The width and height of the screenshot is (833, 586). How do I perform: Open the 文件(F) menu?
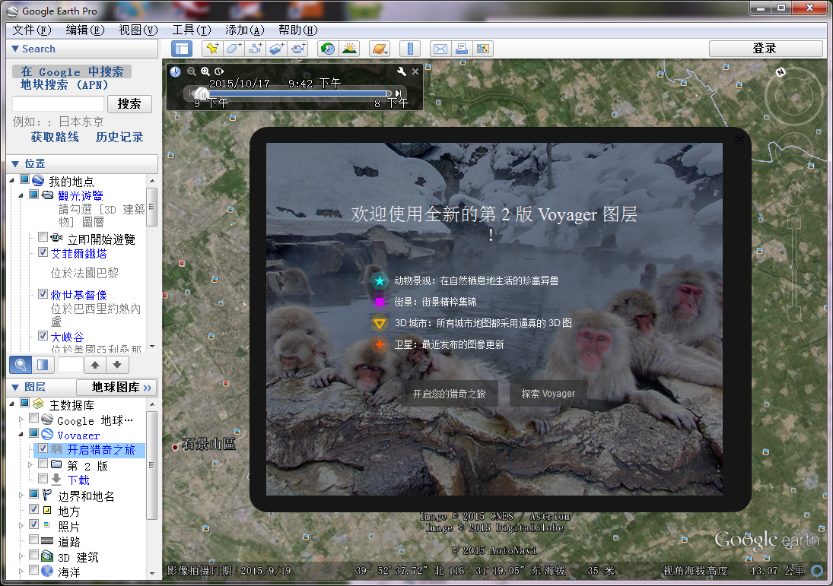[x=32, y=30]
